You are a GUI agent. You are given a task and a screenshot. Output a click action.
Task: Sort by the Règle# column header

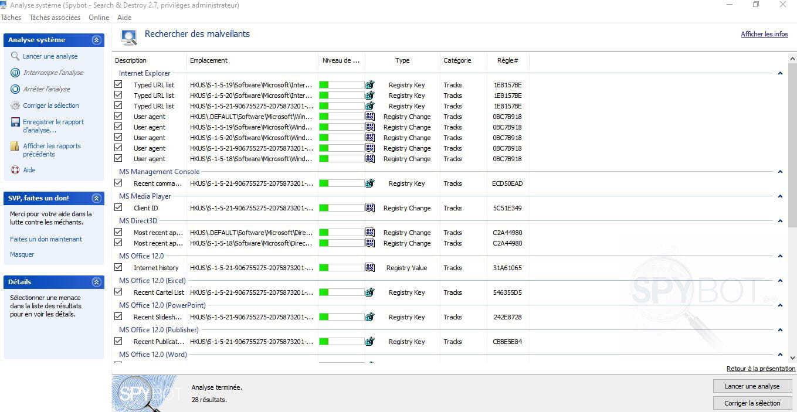508,60
